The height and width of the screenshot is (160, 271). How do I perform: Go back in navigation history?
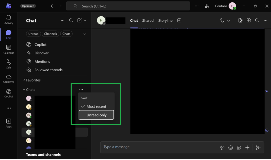[x=52, y=6]
